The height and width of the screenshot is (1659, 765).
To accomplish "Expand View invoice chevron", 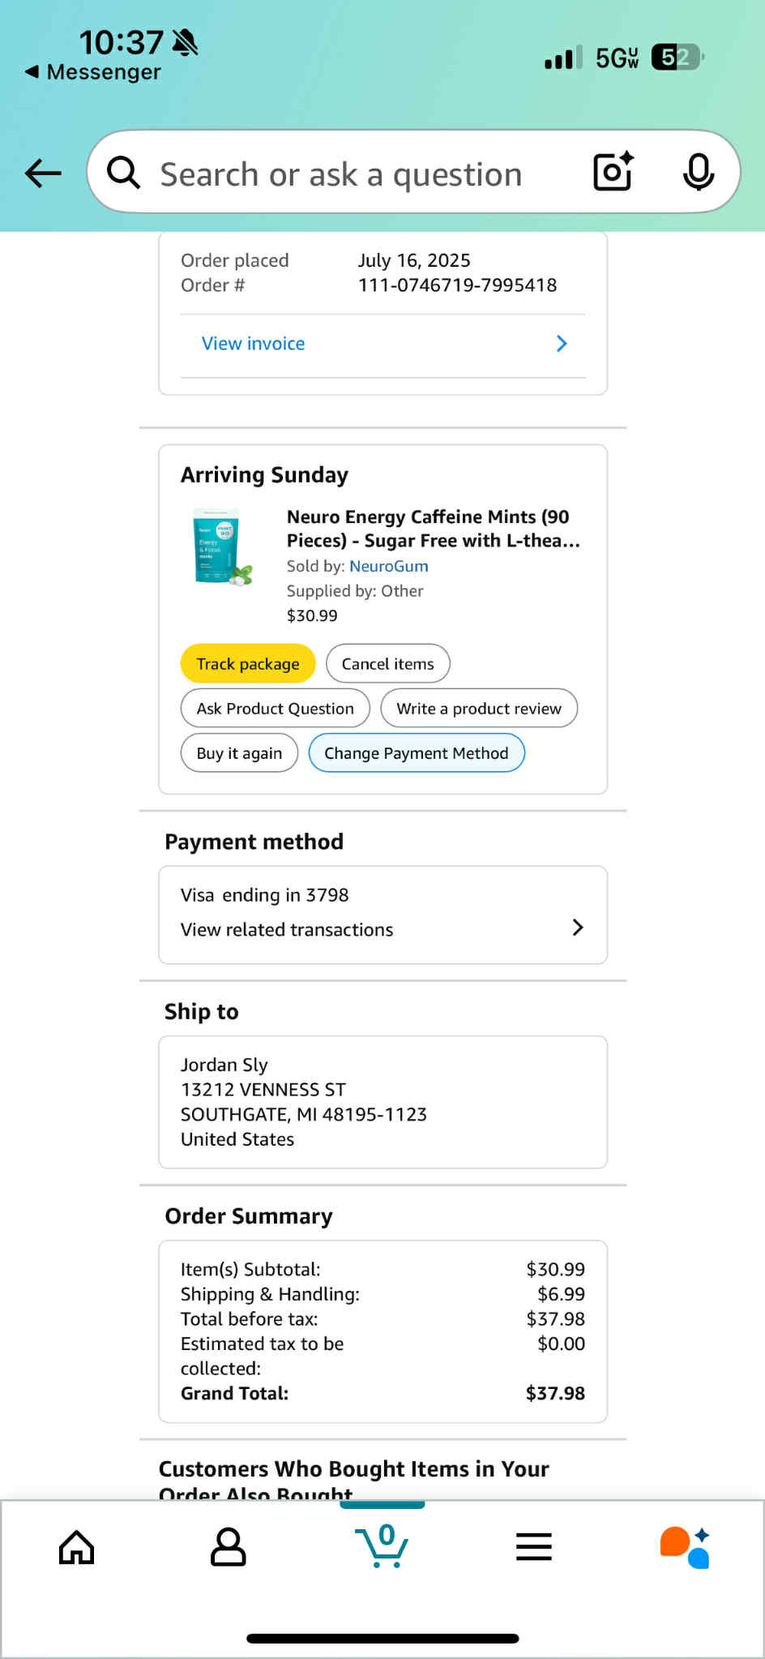I will coord(562,344).
